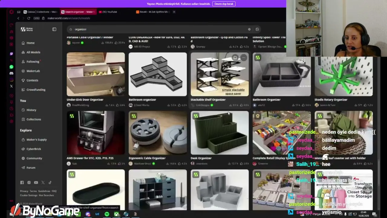Screen dimensions: 387x218
Task: Open the AMS Drawer for X1C title link
Action: click(x=90, y=158)
